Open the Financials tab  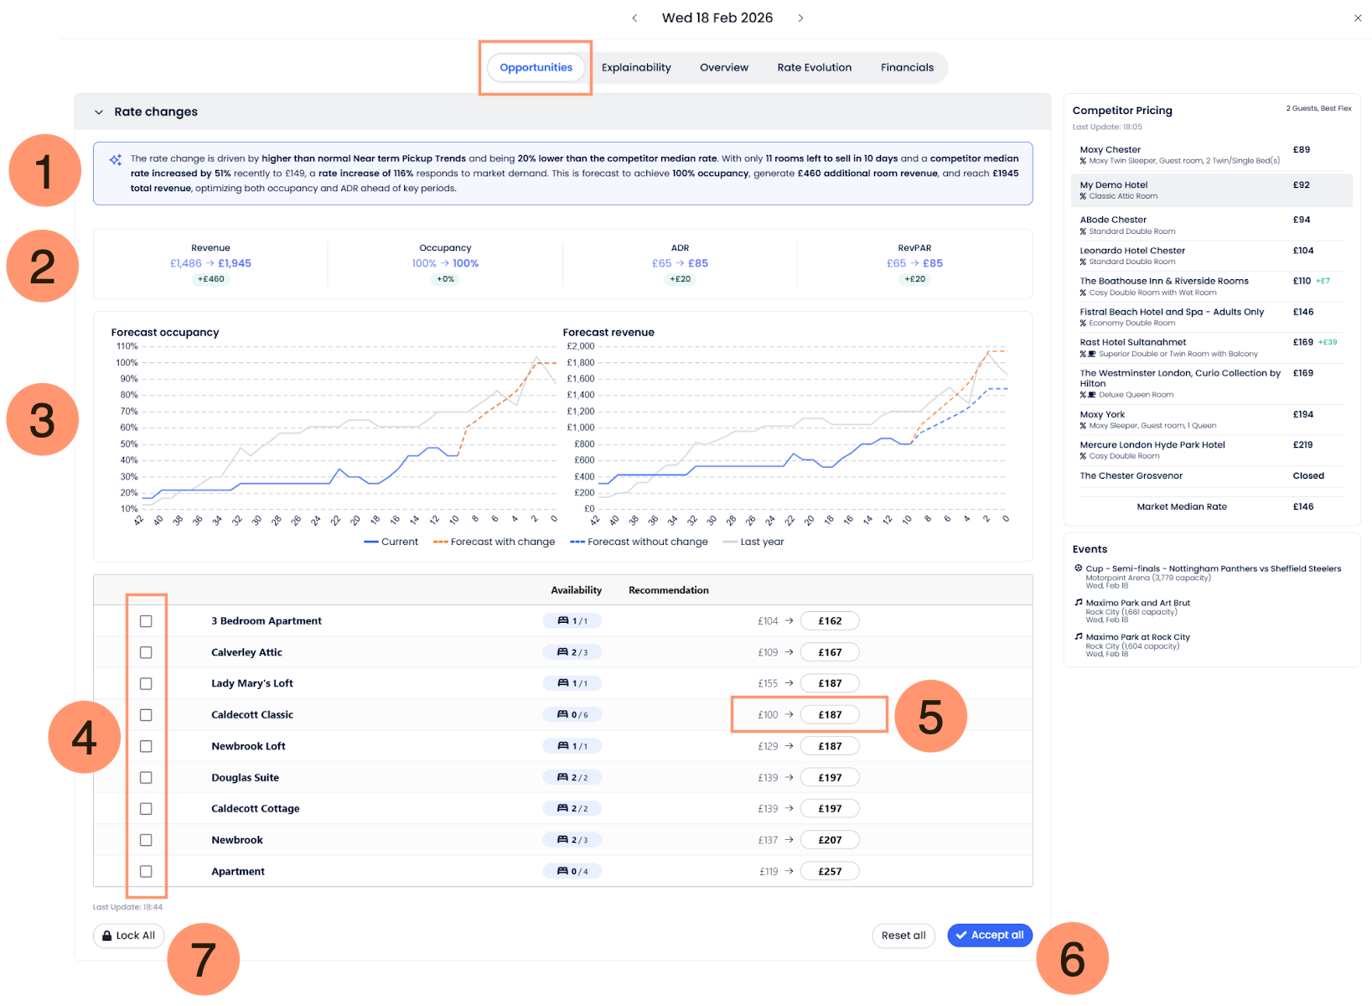[907, 68]
